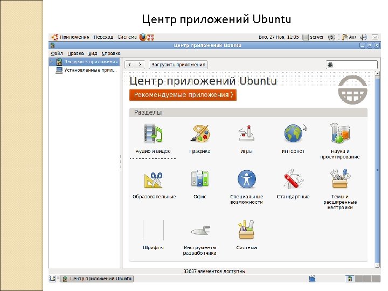
Task: Click the power/session icon in top panel
Action: pos(331,37)
